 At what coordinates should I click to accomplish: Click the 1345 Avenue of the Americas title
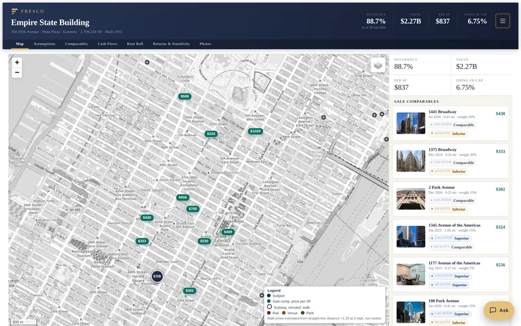click(x=454, y=225)
